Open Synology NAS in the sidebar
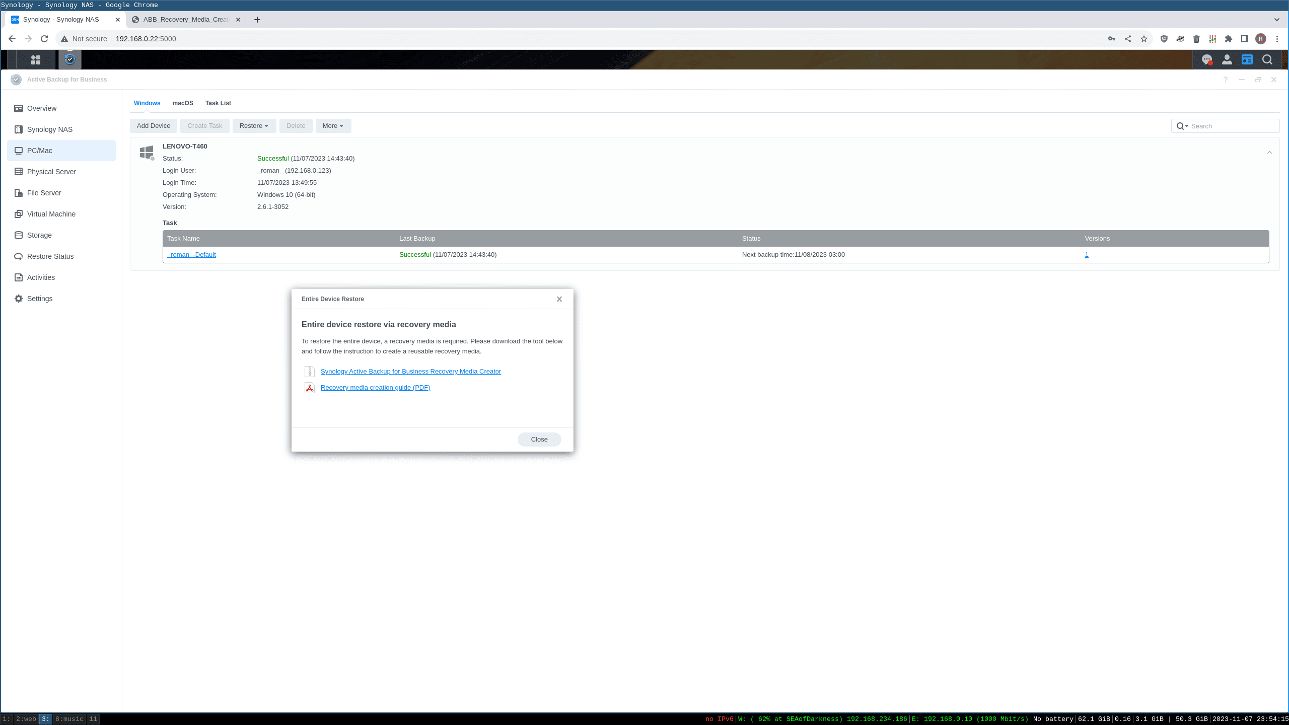1289x725 pixels. click(x=61, y=129)
